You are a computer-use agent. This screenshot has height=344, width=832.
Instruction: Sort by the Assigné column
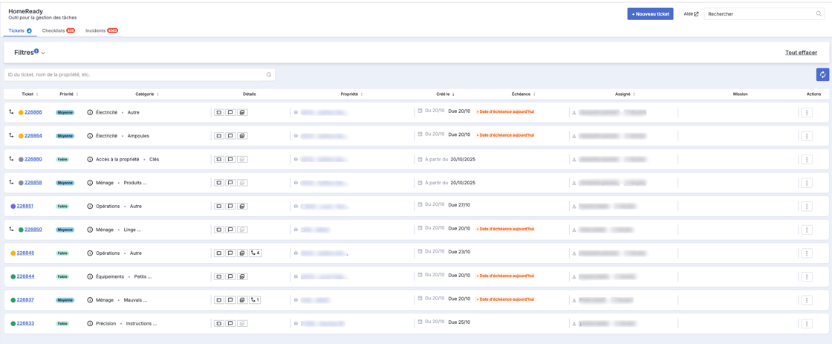click(625, 94)
